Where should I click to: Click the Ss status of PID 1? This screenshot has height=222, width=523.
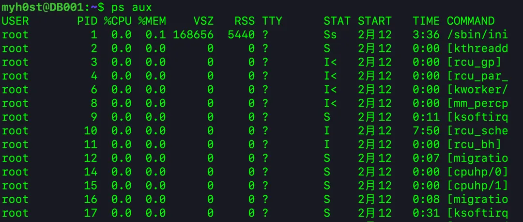(x=330, y=35)
